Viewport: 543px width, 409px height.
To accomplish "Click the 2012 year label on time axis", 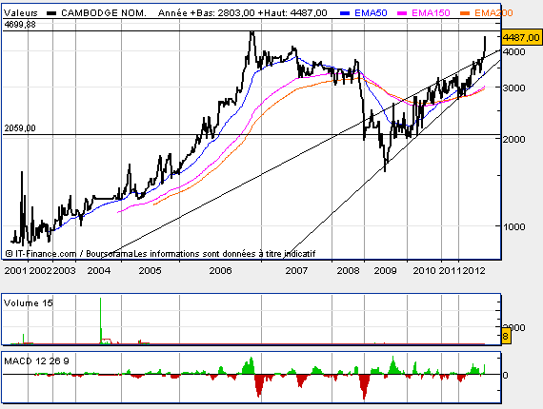I will click(473, 270).
